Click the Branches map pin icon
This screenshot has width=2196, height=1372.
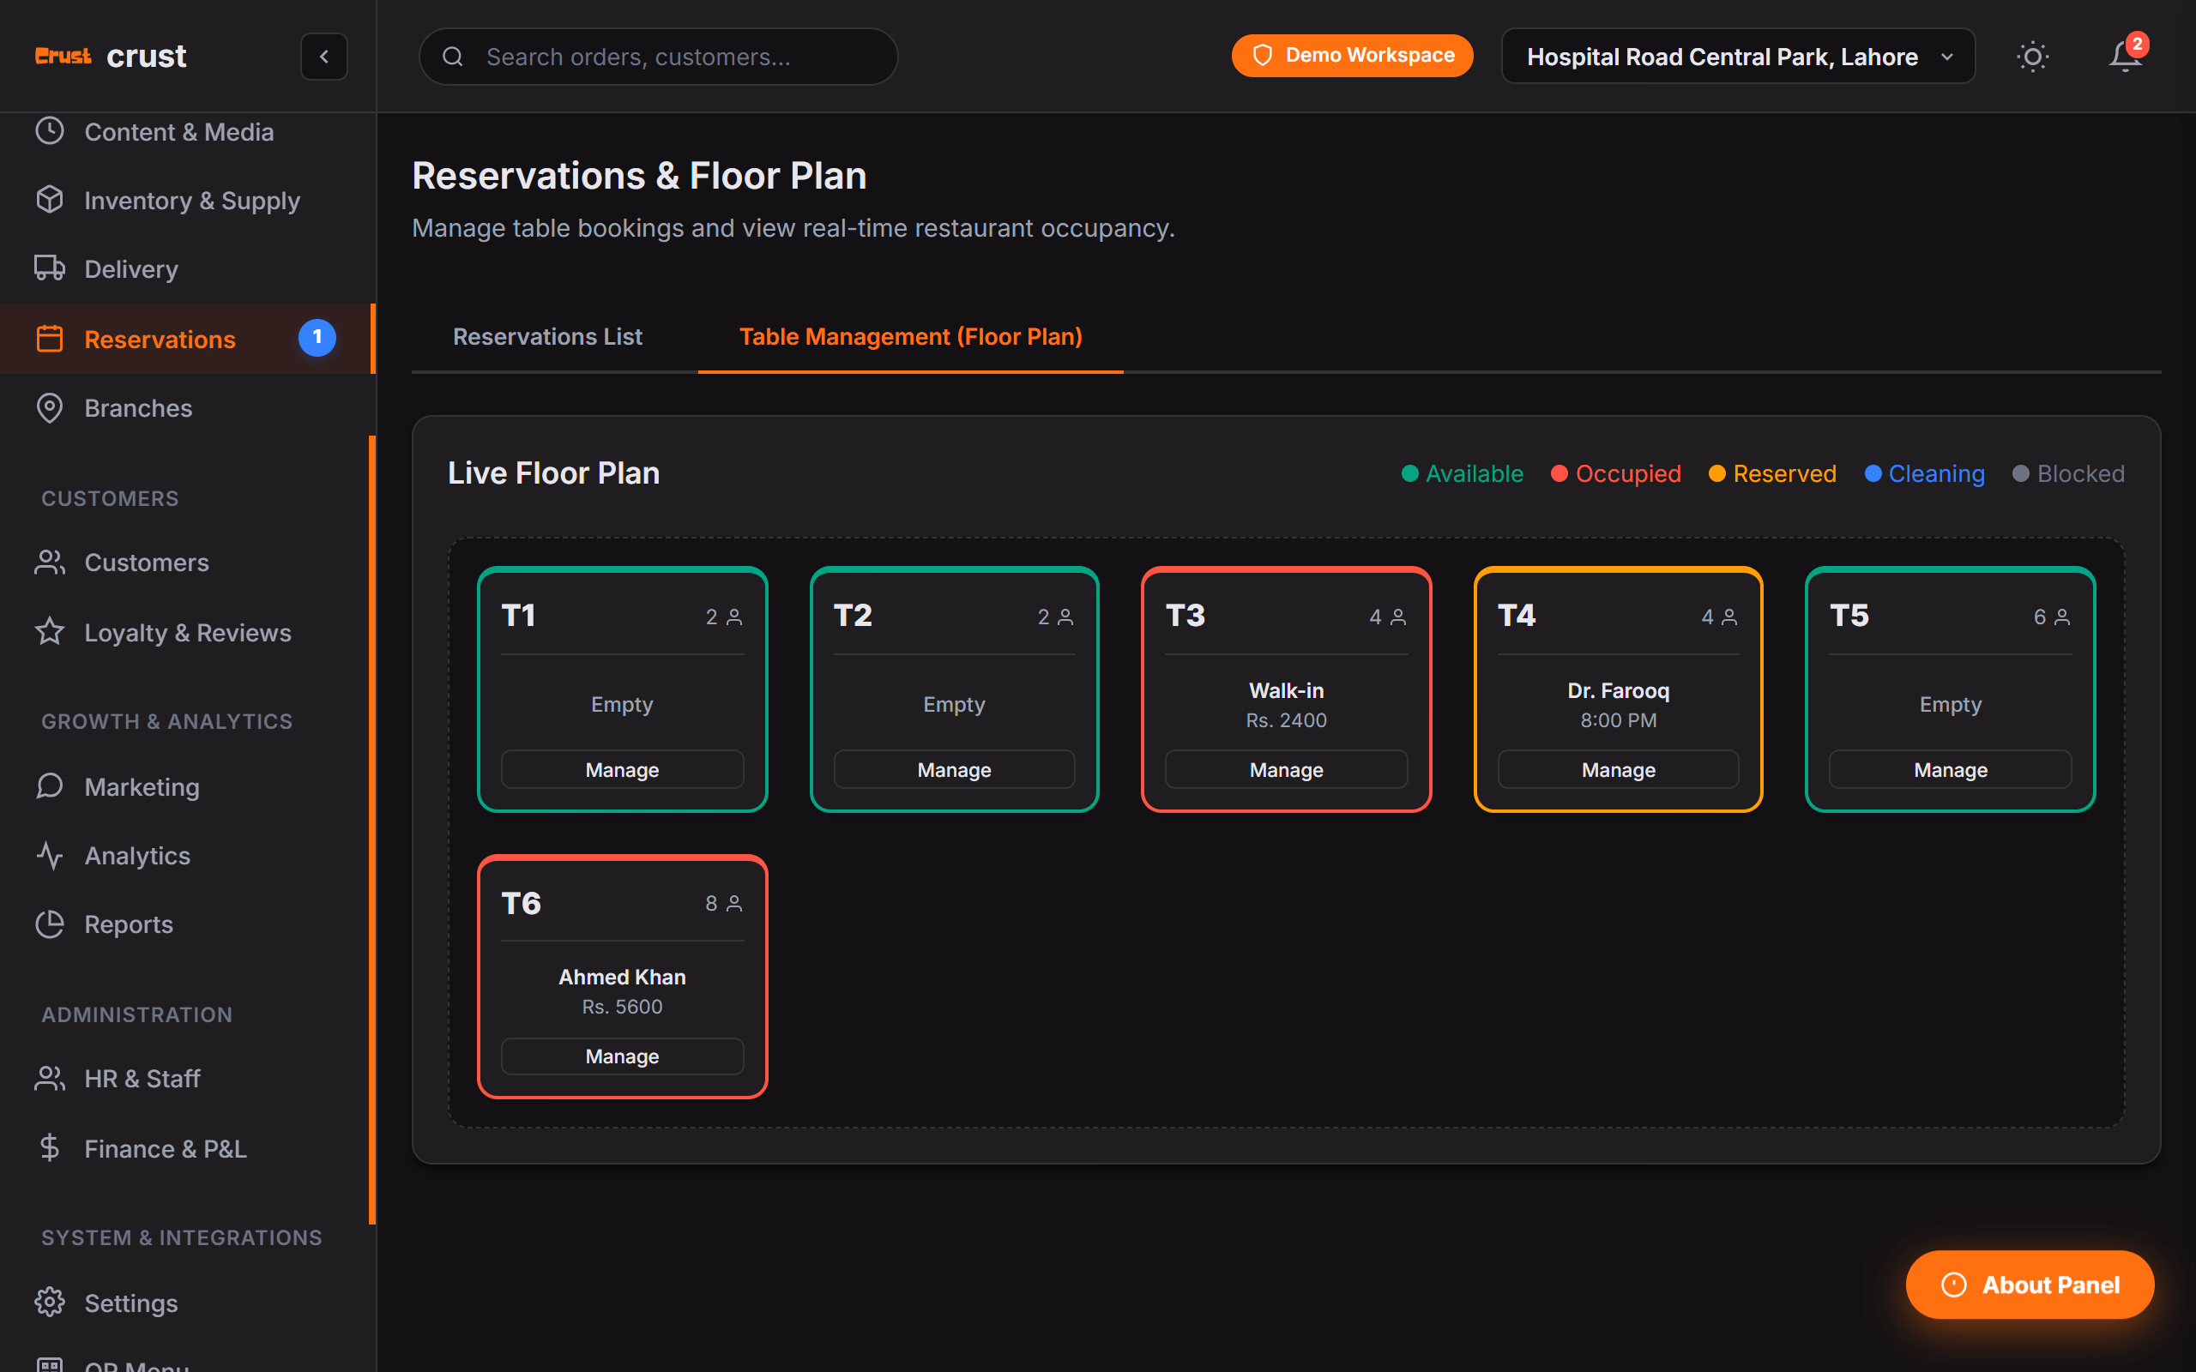point(50,407)
